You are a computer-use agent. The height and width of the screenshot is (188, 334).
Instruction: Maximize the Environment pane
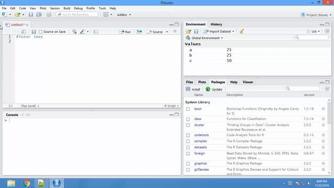coord(327,25)
